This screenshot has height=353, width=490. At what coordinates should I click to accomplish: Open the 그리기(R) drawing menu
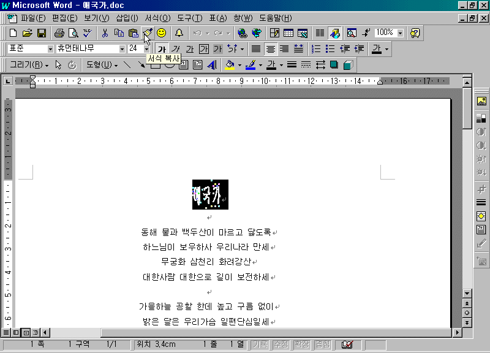click(29, 65)
